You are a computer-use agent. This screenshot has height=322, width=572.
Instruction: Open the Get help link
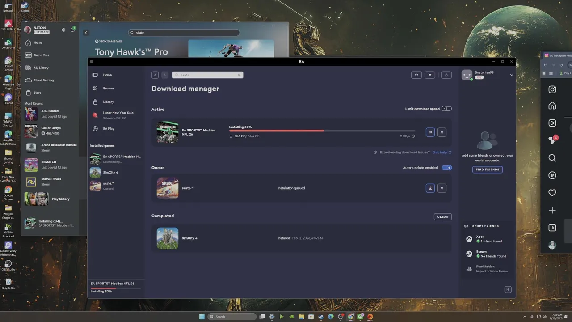(442, 153)
